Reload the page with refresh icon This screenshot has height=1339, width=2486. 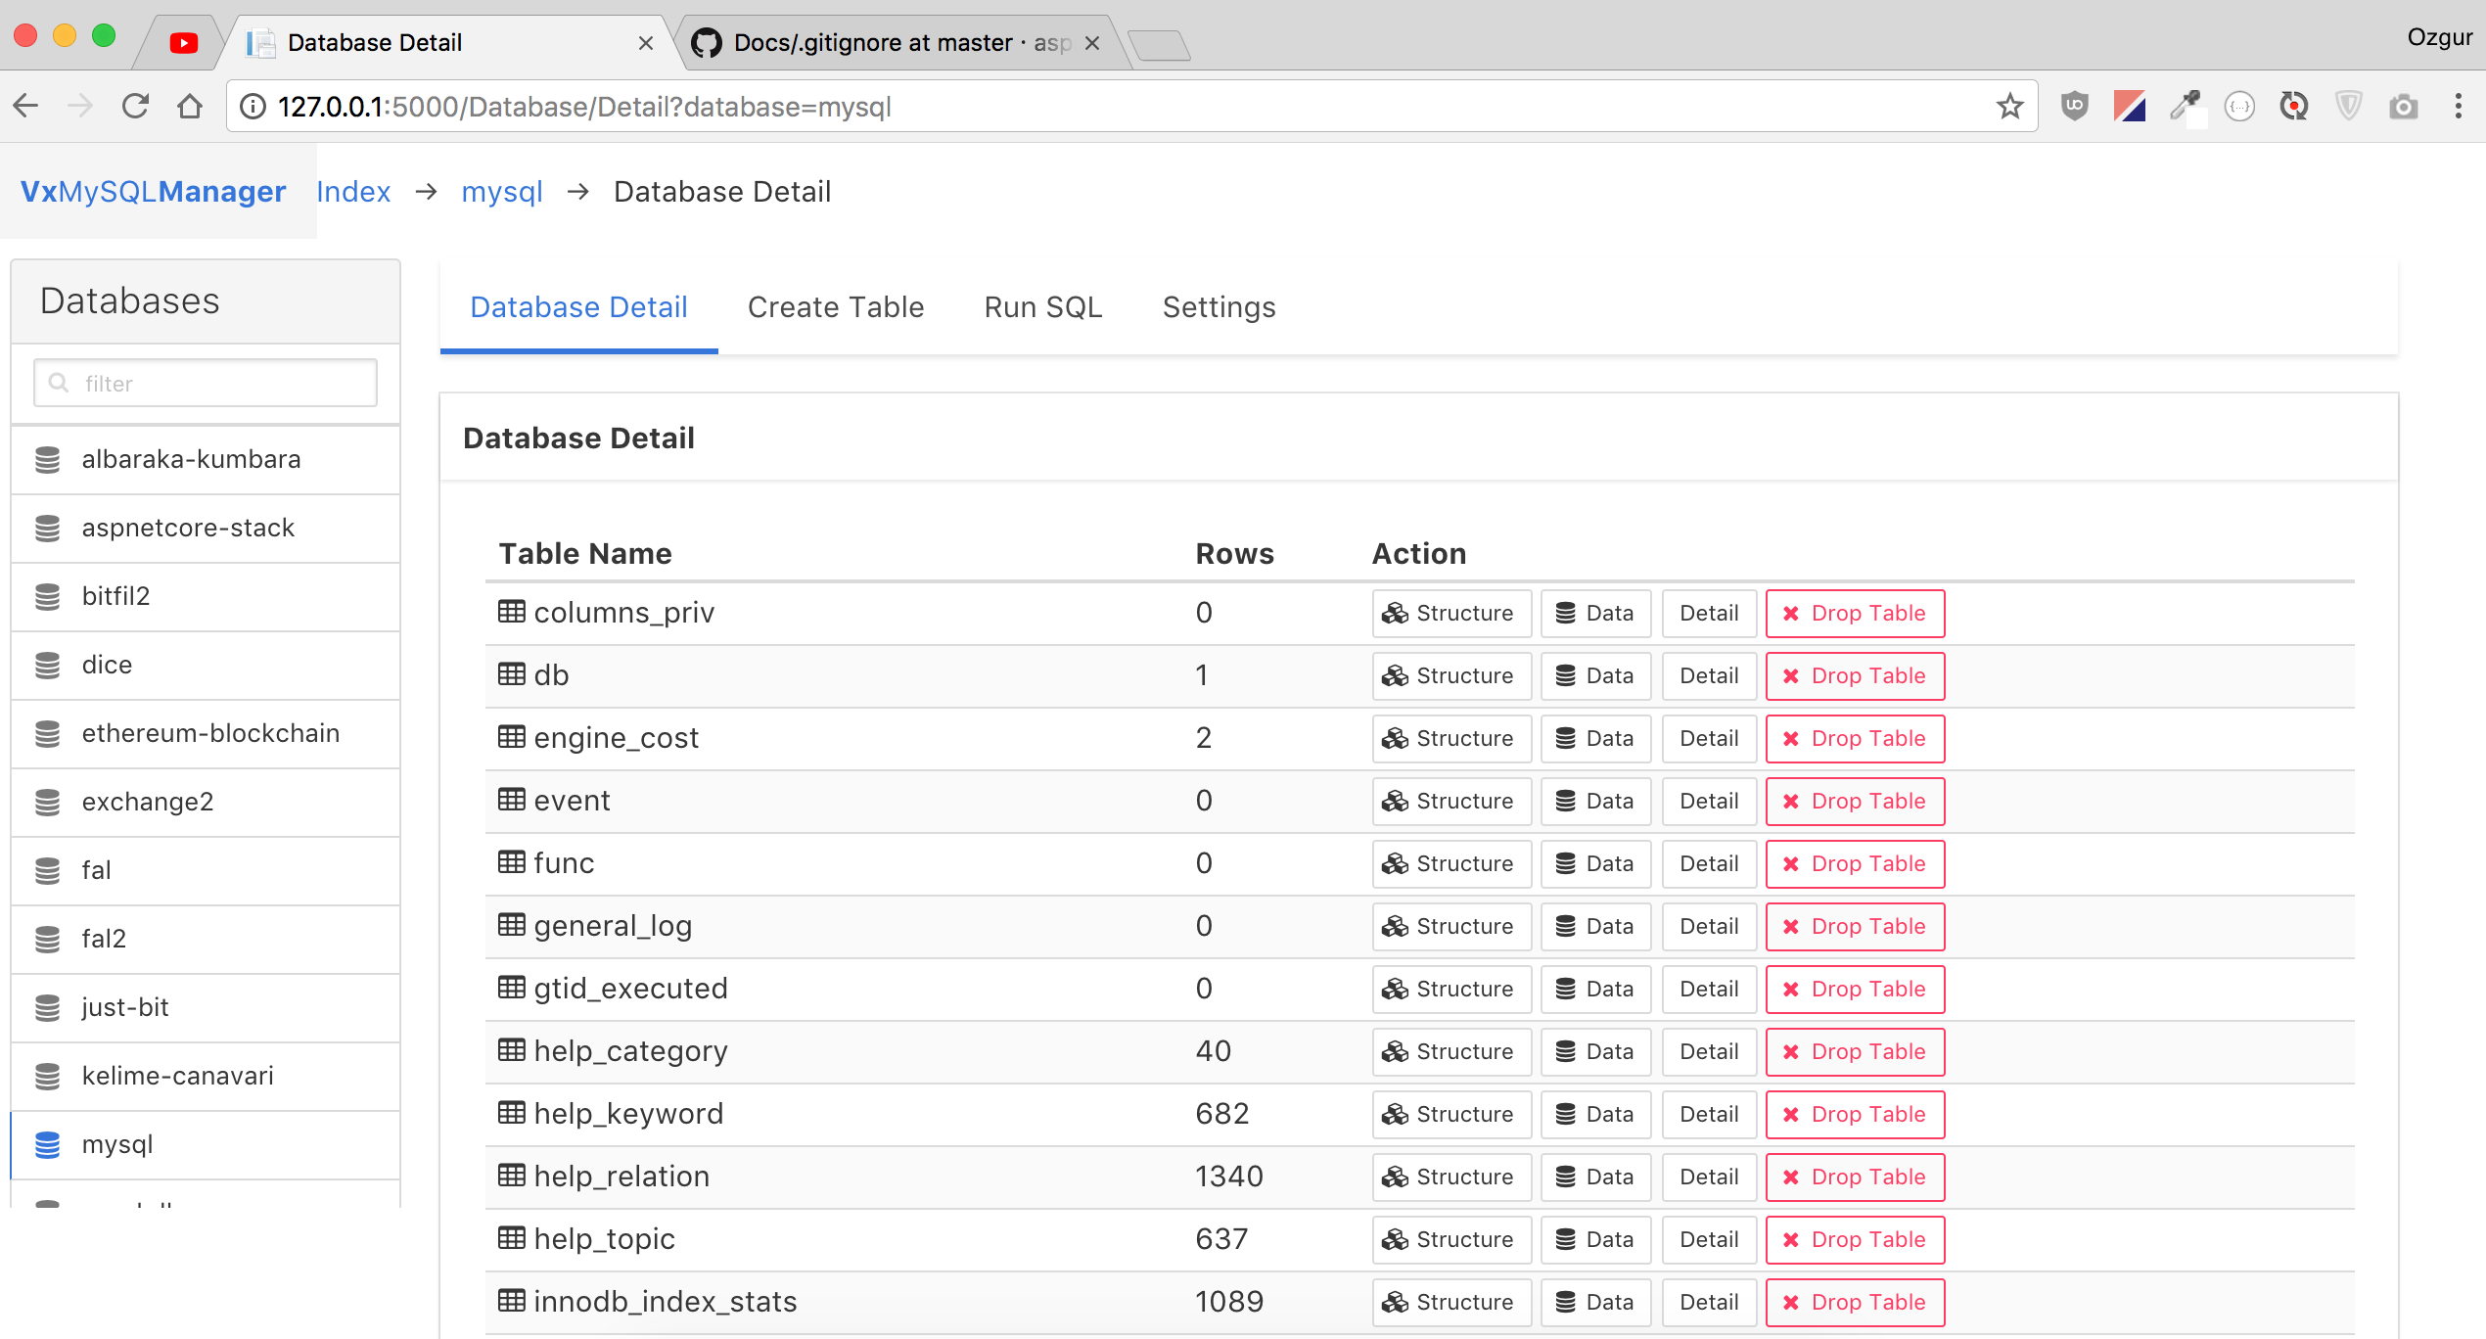[135, 106]
